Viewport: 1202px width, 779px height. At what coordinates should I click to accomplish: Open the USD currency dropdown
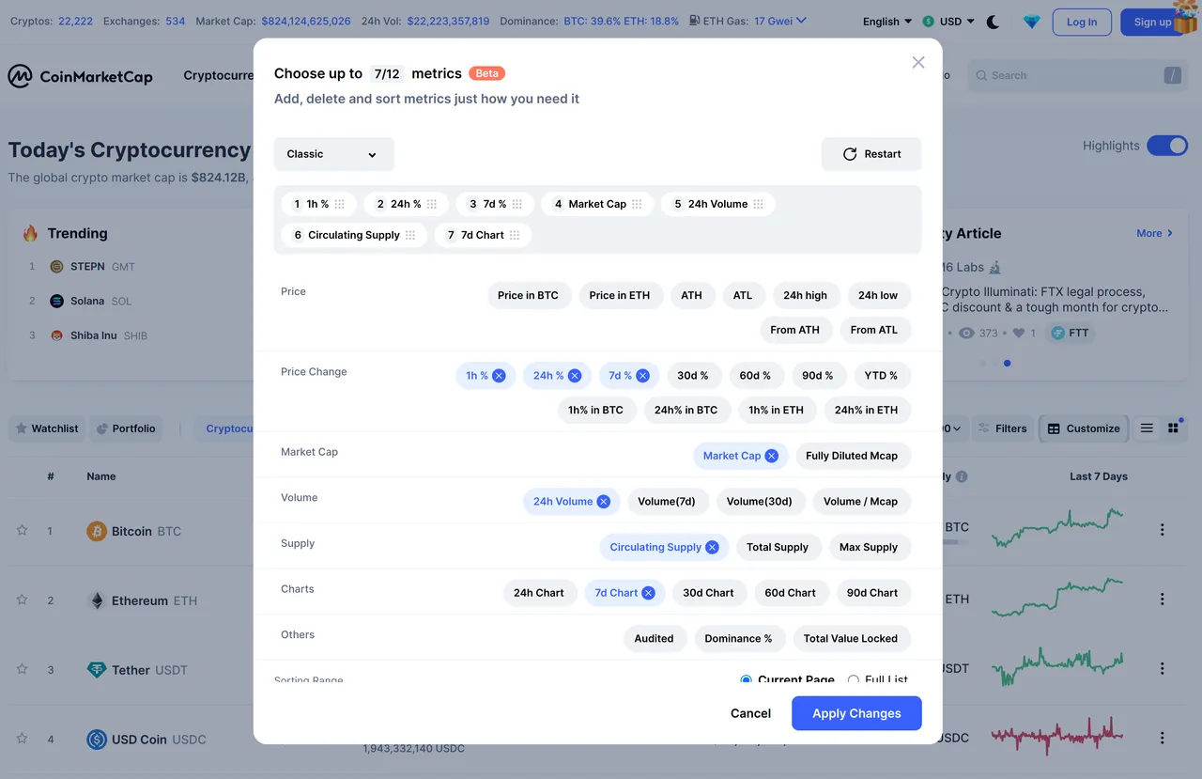948,22
